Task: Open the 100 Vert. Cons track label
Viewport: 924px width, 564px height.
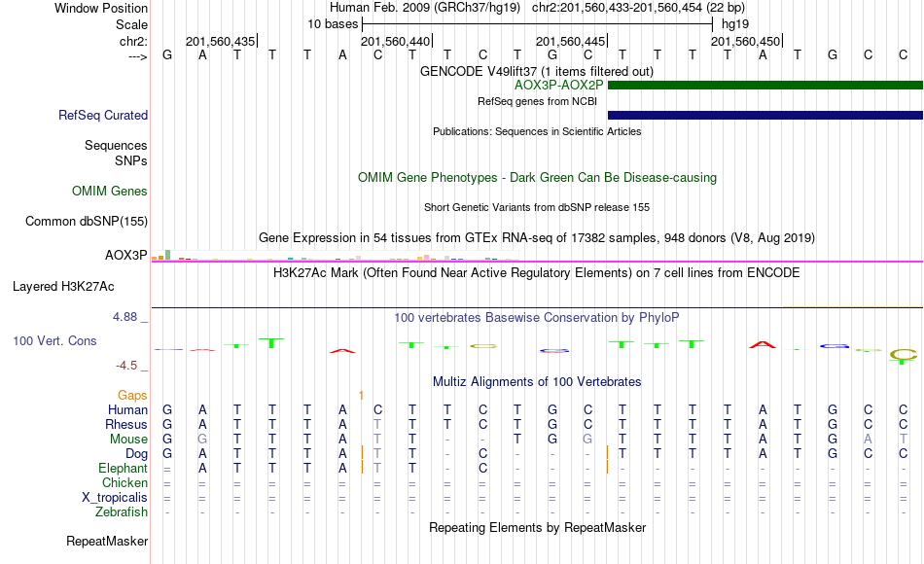Action: point(54,340)
